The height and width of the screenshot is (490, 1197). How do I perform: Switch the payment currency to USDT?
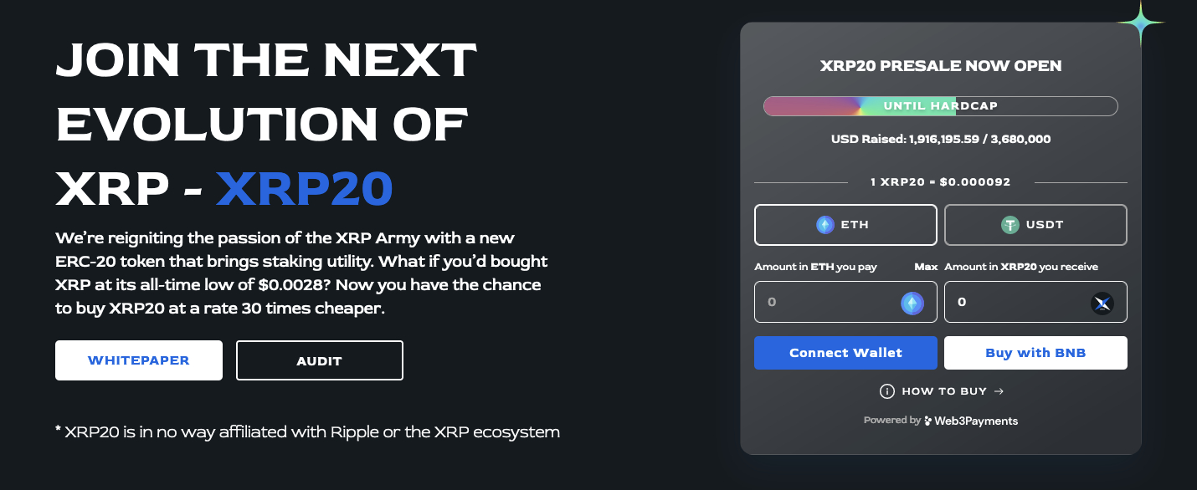pos(1035,225)
